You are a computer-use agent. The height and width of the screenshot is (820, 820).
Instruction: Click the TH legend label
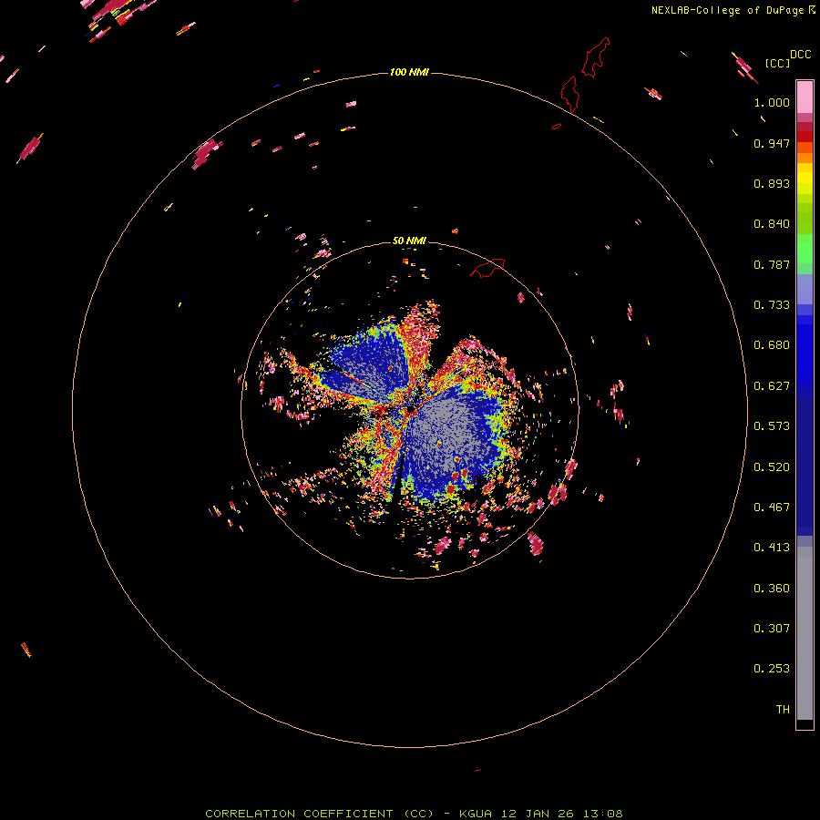coord(783,710)
